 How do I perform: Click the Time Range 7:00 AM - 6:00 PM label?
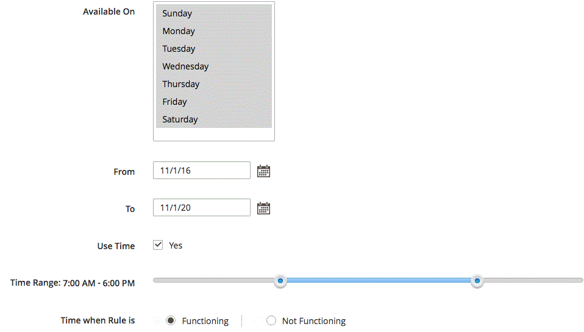point(73,283)
